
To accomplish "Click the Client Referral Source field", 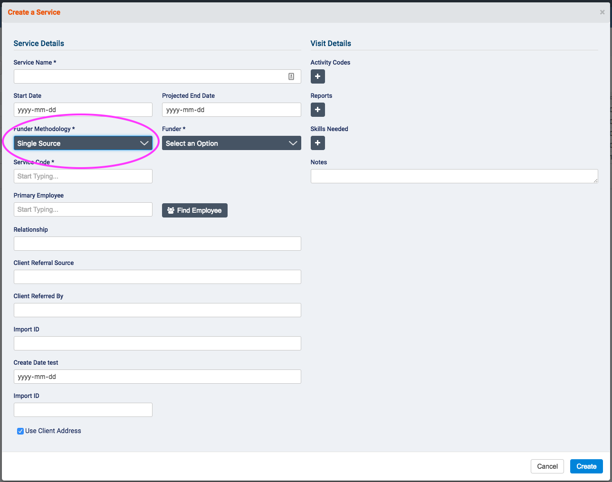I will point(157,277).
